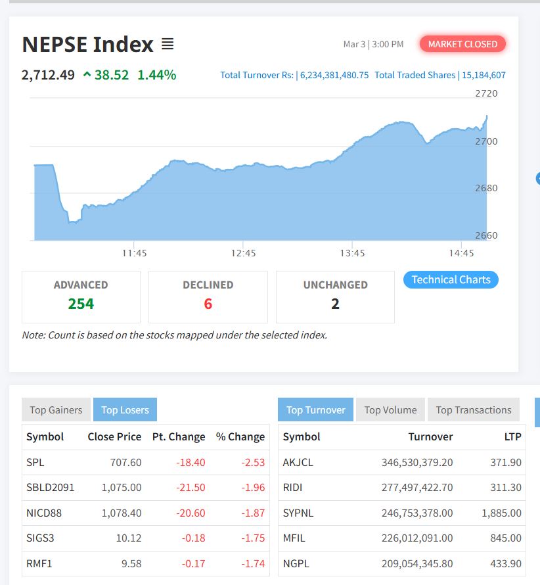Open the SYPNL symbol row

click(298, 513)
